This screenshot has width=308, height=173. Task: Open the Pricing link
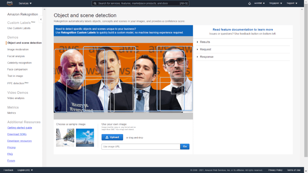[x=11, y=147]
